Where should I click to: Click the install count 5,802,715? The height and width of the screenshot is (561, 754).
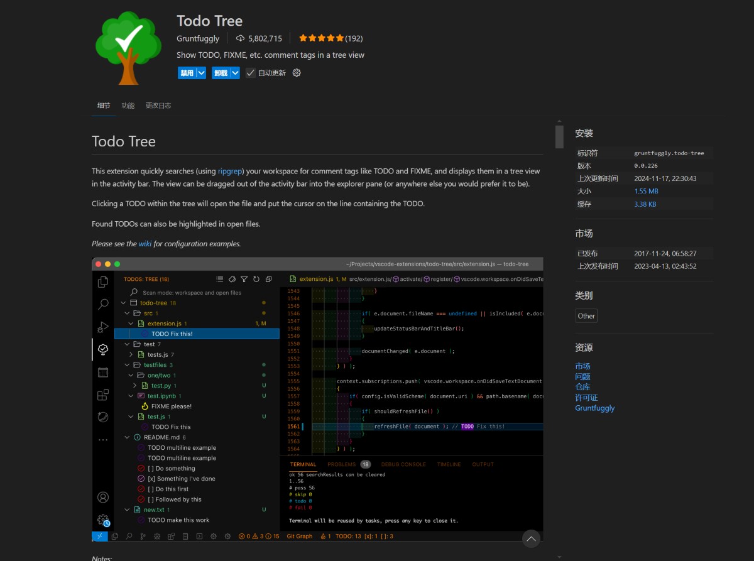point(265,38)
